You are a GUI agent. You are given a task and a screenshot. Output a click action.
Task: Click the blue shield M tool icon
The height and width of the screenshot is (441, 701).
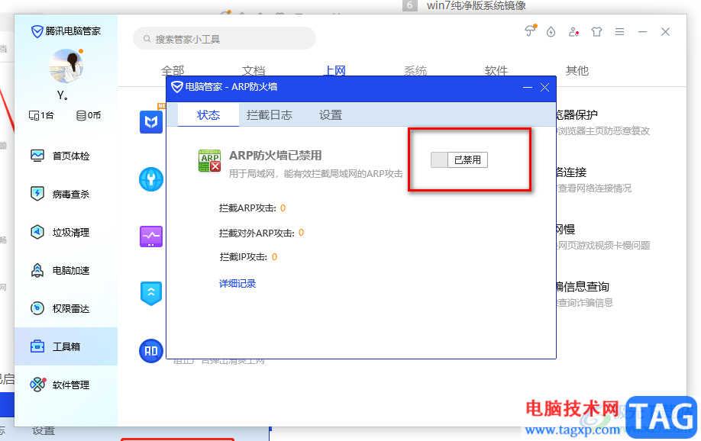(151, 121)
